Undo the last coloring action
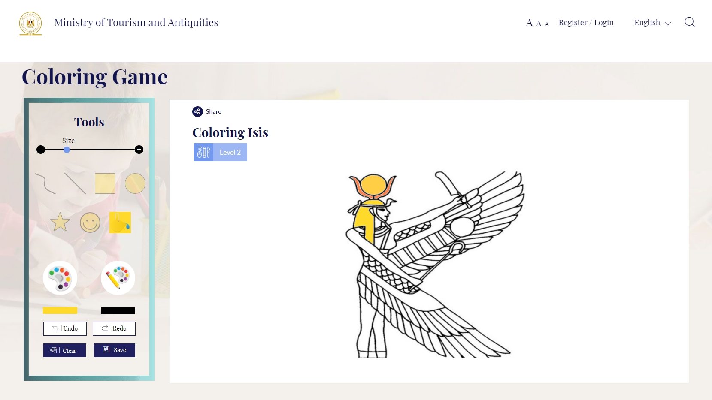Screen dimensions: 712x400 pos(65,329)
